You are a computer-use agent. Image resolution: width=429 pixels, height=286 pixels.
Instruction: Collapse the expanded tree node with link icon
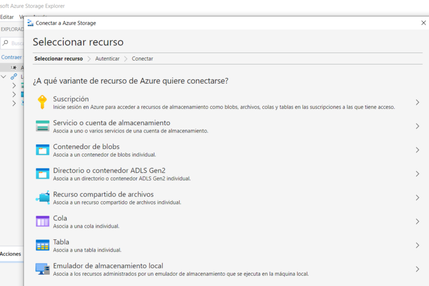[4, 77]
